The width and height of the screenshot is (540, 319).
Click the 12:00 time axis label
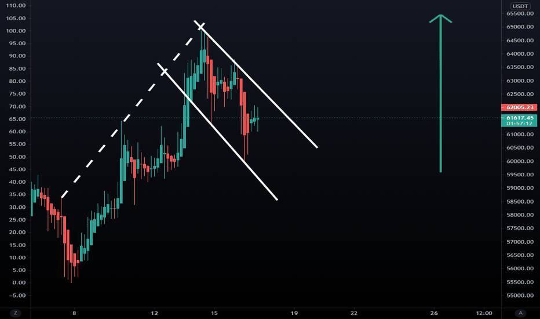484,313
